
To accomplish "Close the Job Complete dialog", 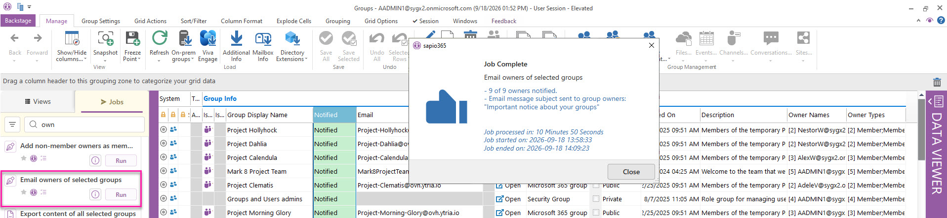I will pos(631,172).
